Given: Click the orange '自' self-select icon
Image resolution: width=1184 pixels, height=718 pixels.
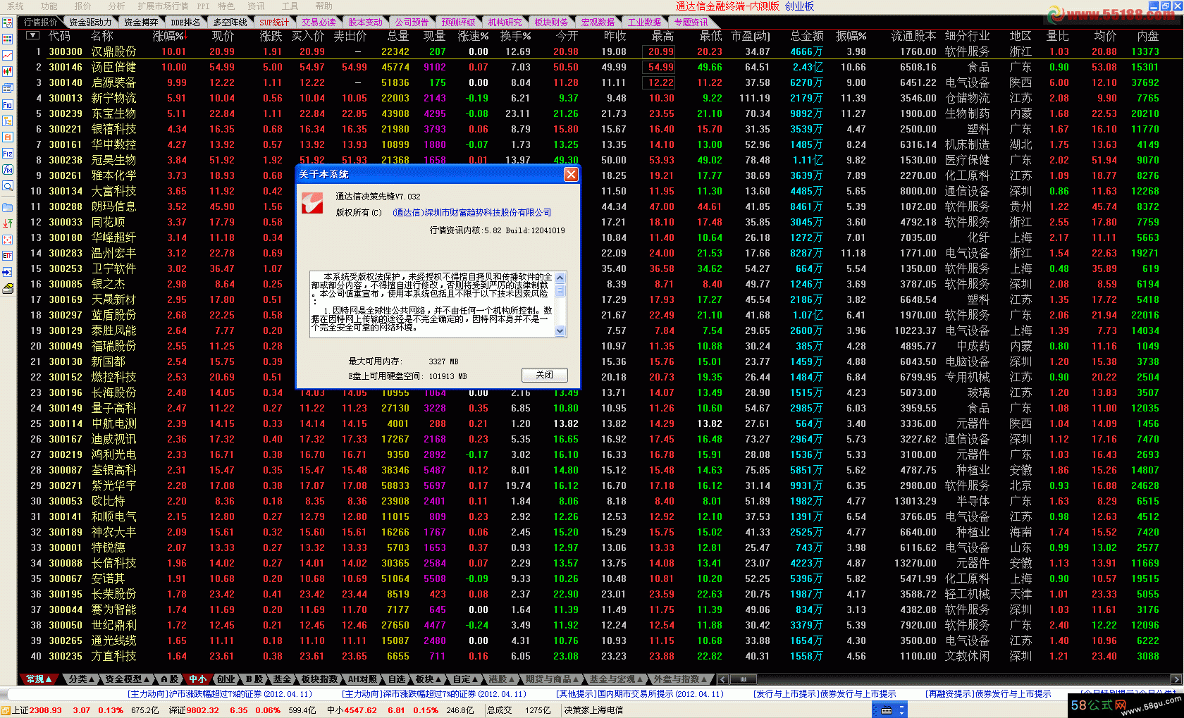Looking at the screenshot, I should 8,137.
